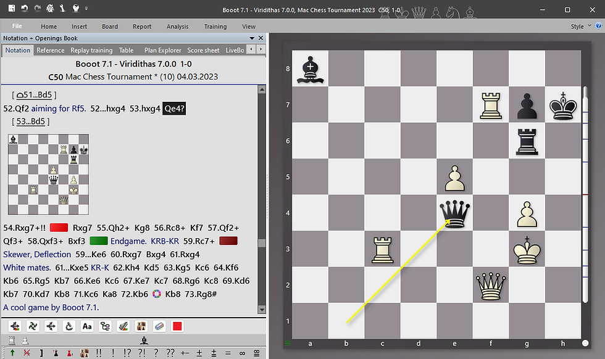Switch to the Score sheet tab
Screen dimensions: 605x359
pyautogui.click(x=203, y=50)
